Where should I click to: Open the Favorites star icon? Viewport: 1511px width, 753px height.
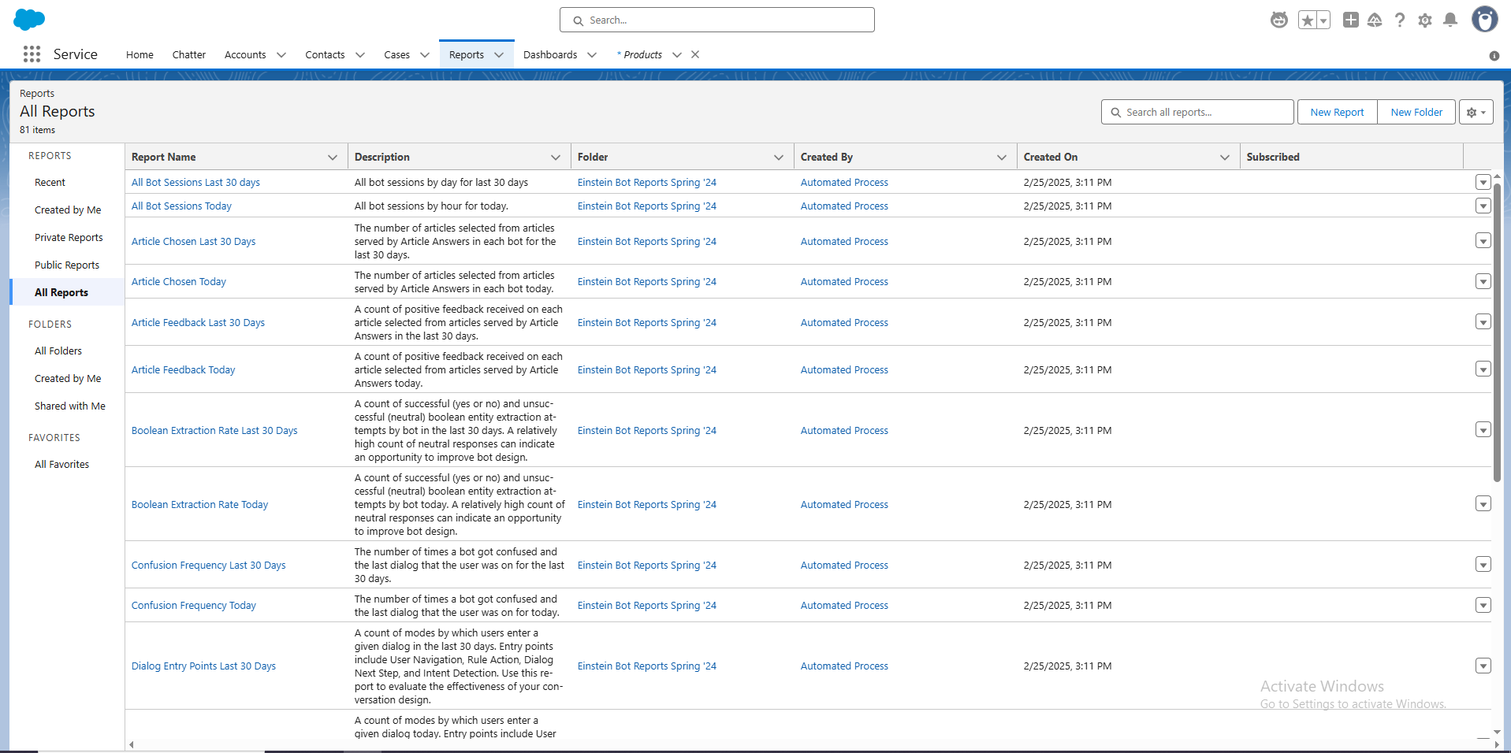point(1308,20)
